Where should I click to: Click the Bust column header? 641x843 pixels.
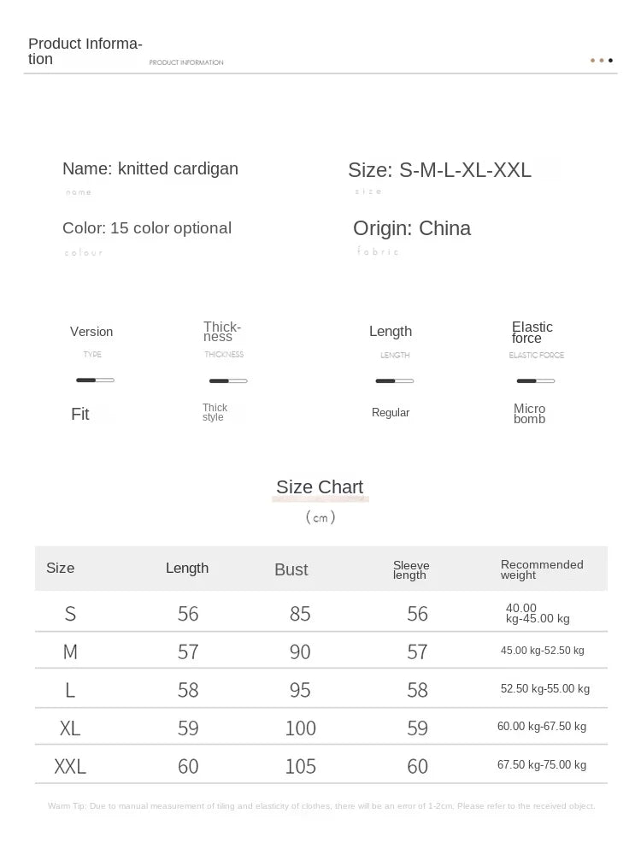point(291,569)
